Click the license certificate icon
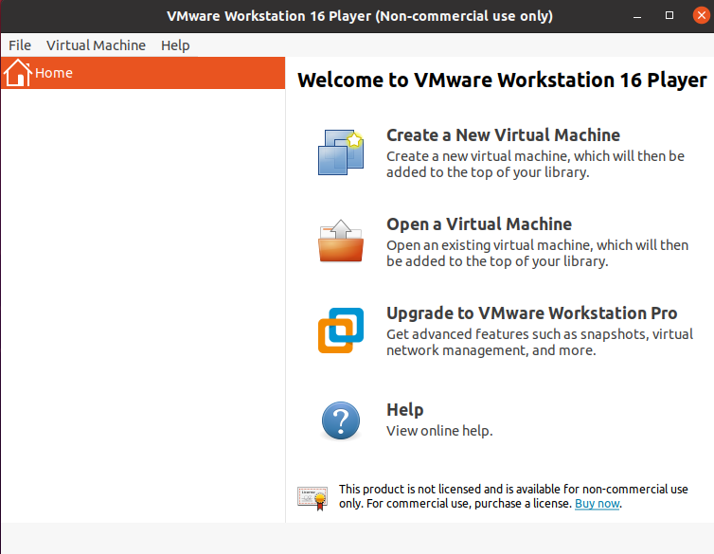Viewport: 714px width, 554px height. [x=312, y=498]
